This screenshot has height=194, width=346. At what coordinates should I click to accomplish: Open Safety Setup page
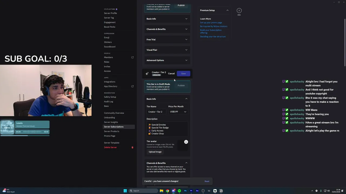(x=110, y=97)
